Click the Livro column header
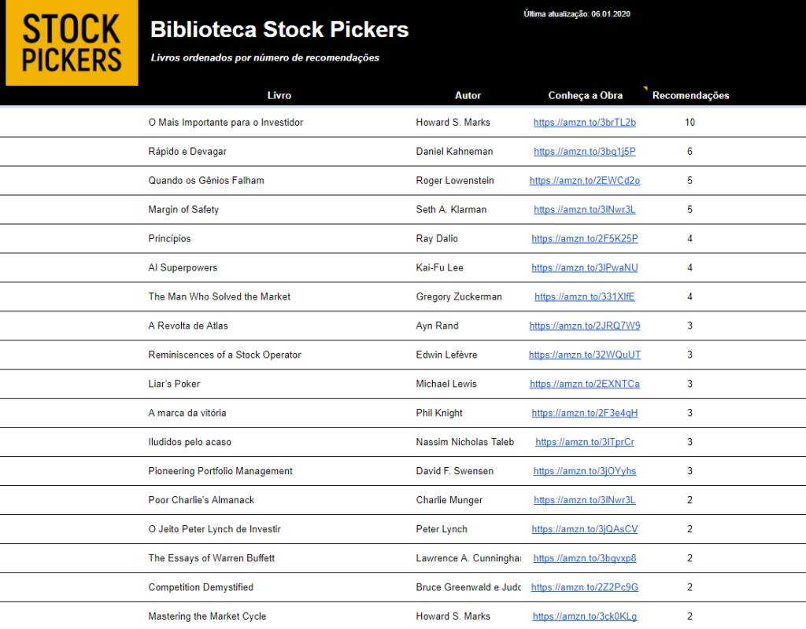 (x=279, y=96)
